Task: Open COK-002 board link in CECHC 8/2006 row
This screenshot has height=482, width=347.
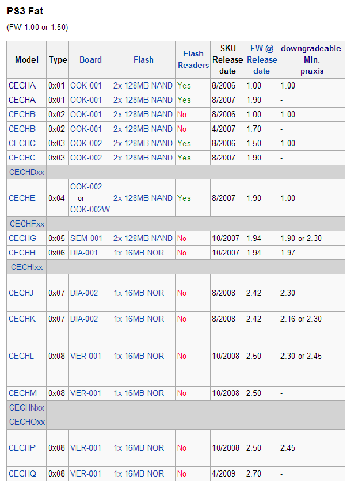Action: click(86, 143)
